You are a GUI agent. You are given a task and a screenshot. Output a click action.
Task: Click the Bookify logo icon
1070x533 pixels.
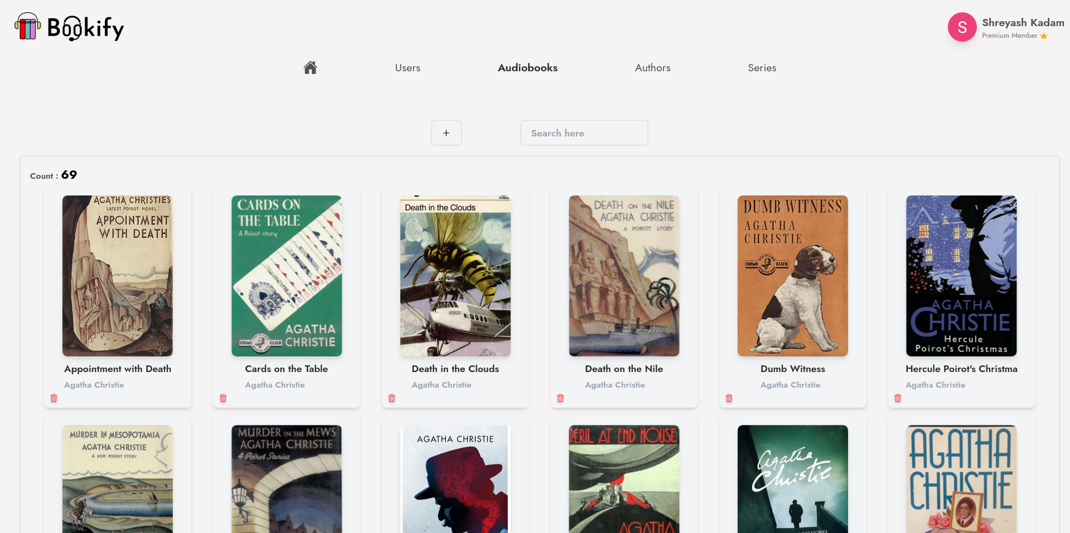[27, 26]
